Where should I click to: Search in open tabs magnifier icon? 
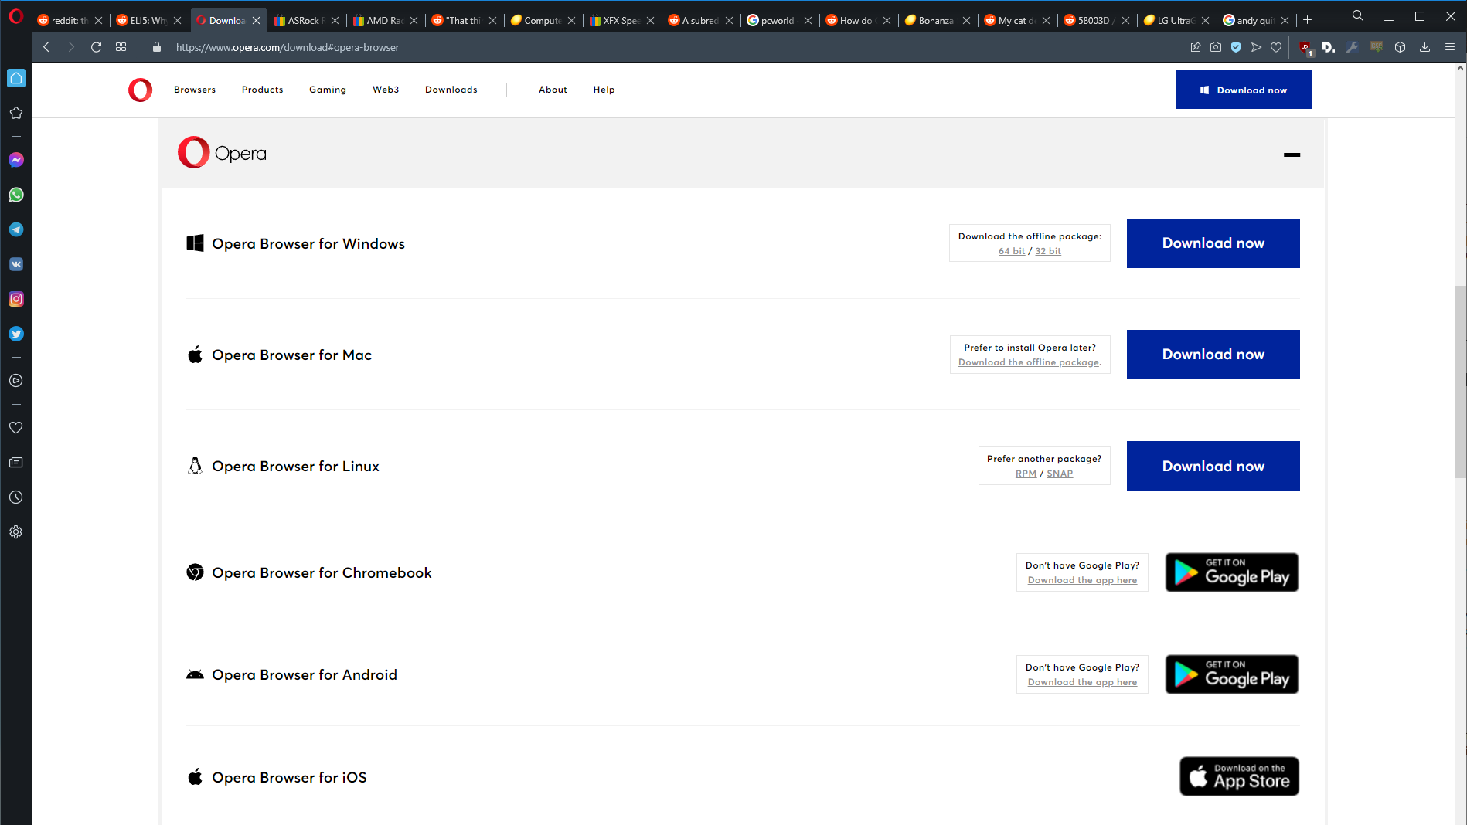[x=1358, y=15]
